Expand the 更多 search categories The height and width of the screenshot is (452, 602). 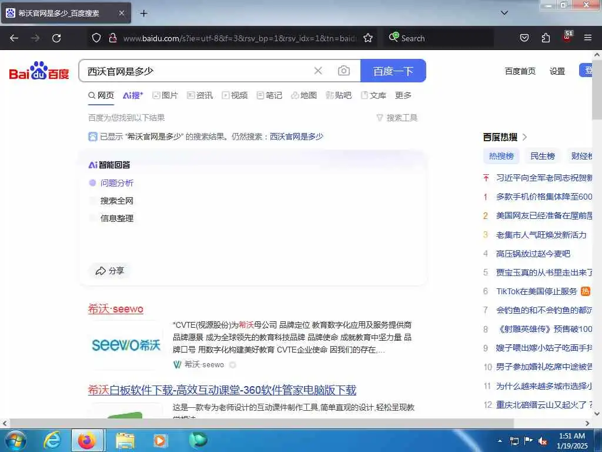[x=403, y=95]
